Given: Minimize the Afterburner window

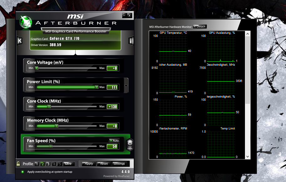Looking at the screenshot, I should tap(124, 15).
